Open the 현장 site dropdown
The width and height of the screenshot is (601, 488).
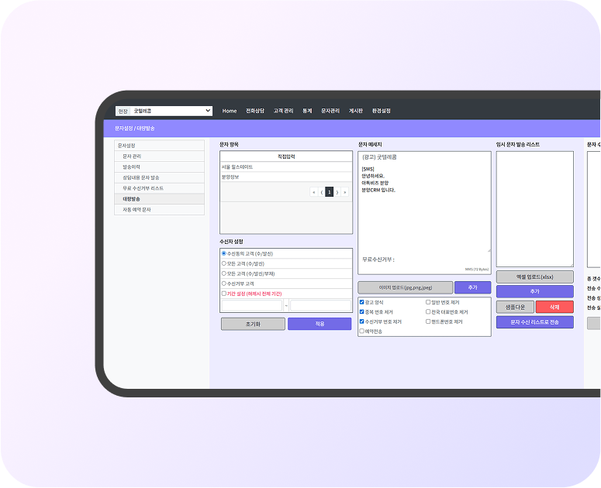171,111
